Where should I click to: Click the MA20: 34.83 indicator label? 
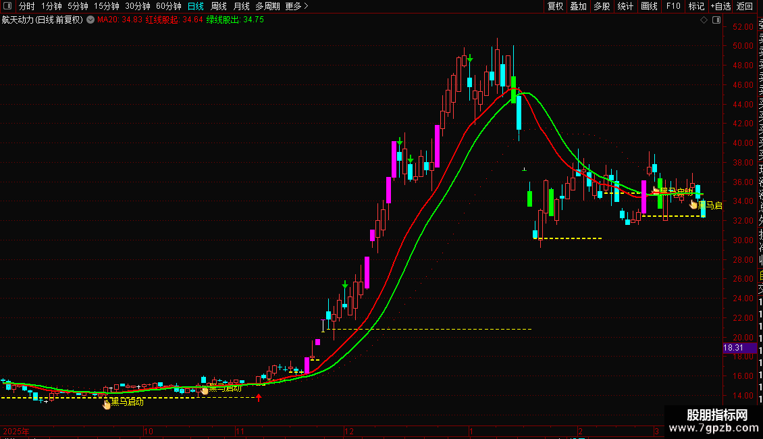pyautogui.click(x=120, y=20)
